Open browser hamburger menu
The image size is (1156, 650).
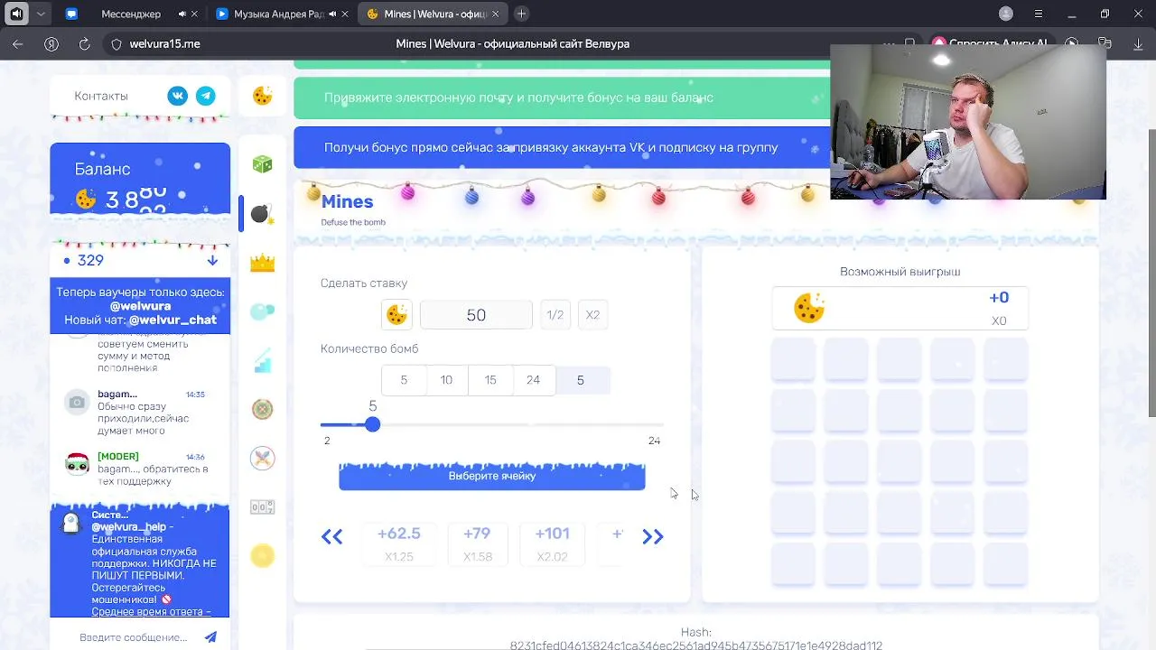(1039, 14)
